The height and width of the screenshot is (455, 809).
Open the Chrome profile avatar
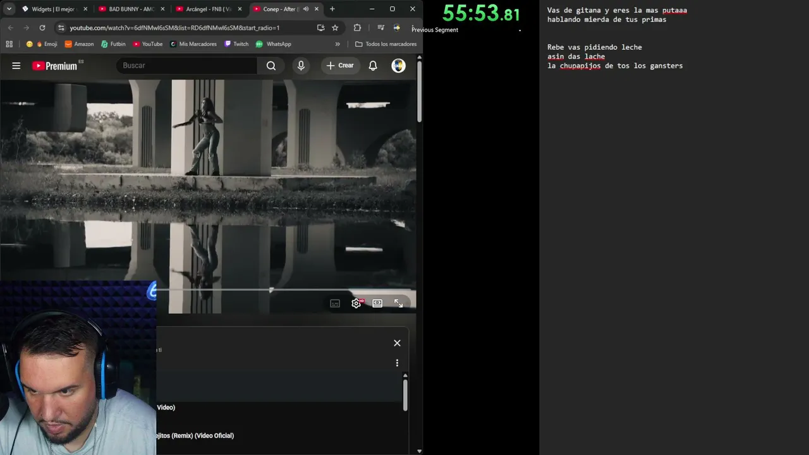pos(396,28)
